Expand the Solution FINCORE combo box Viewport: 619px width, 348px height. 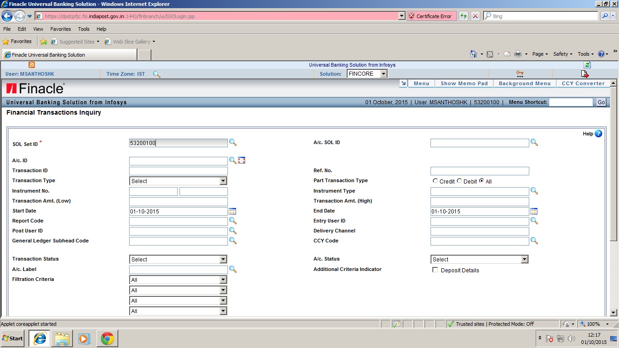tap(383, 73)
